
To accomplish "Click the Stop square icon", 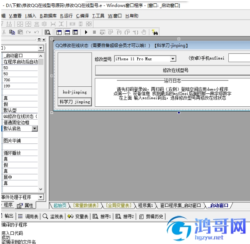I will pos(94,32).
